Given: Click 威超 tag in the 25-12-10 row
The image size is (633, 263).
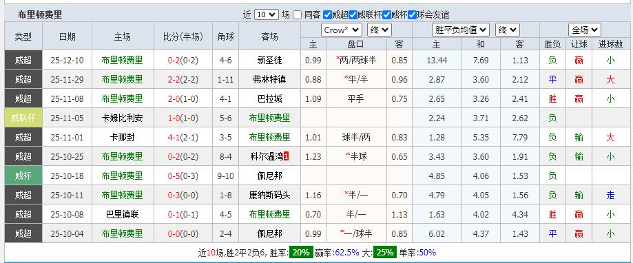Looking at the screenshot, I should 23,60.
